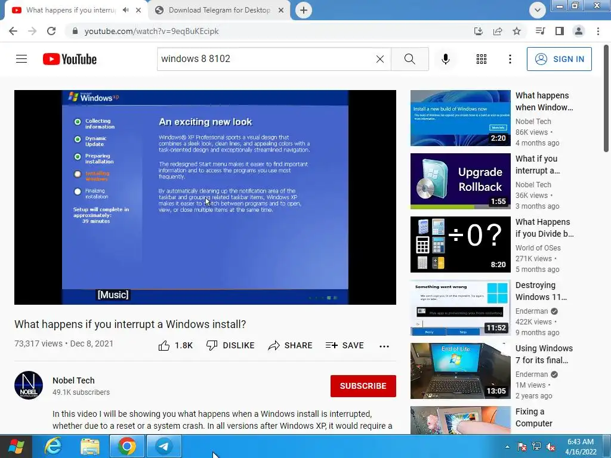The image size is (611, 458).
Task: Open the Nobel Tech channel name link
Action: [73, 380]
